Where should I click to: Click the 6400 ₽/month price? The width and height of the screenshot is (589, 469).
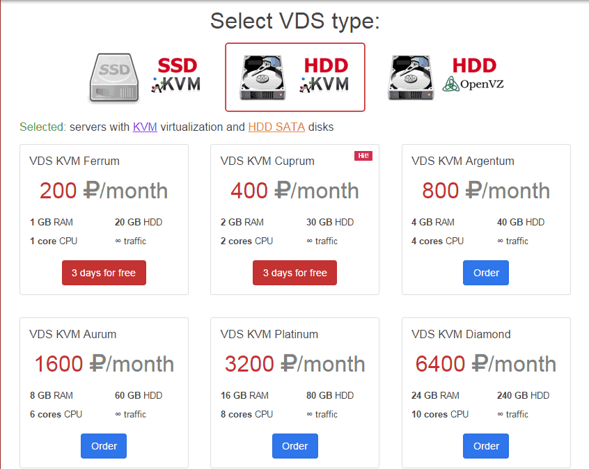click(486, 364)
